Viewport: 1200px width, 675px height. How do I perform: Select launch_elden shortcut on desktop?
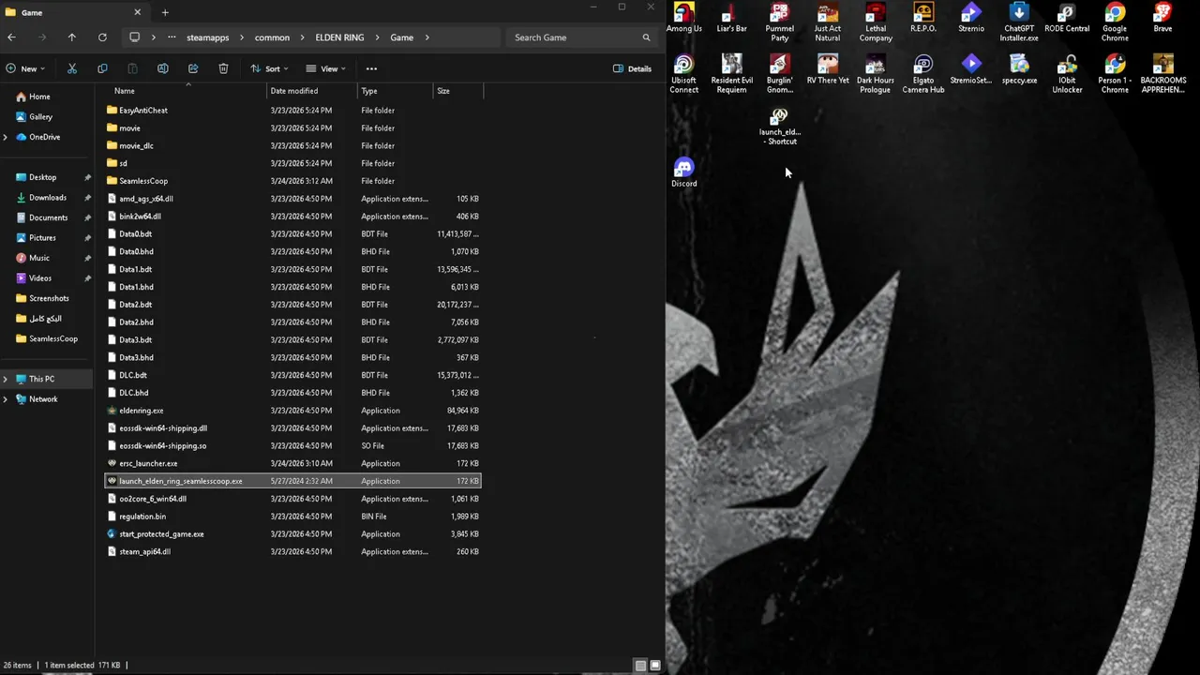[780, 127]
